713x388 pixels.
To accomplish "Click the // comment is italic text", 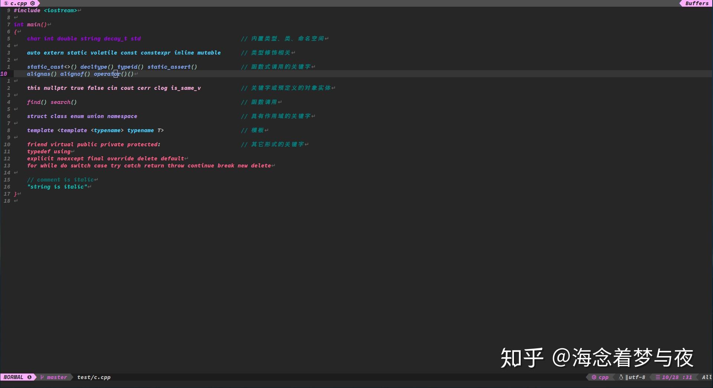I will [x=62, y=179].
